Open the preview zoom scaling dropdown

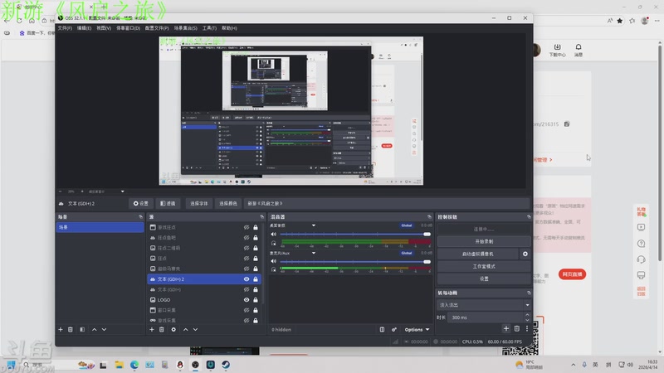(x=122, y=191)
